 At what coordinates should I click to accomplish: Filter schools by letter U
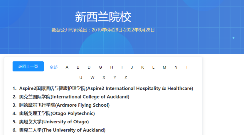point(81,77)
